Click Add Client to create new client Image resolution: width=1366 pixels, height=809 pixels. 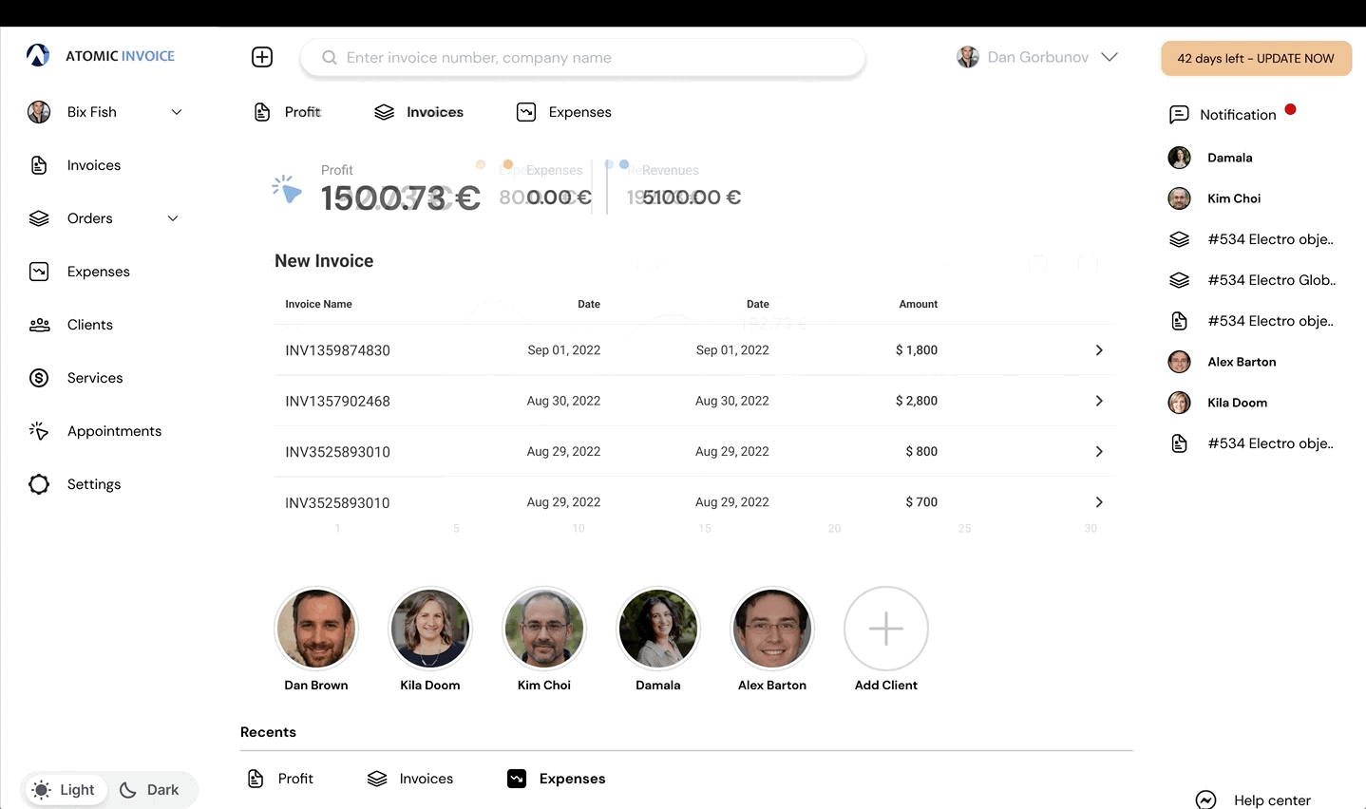(x=885, y=628)
